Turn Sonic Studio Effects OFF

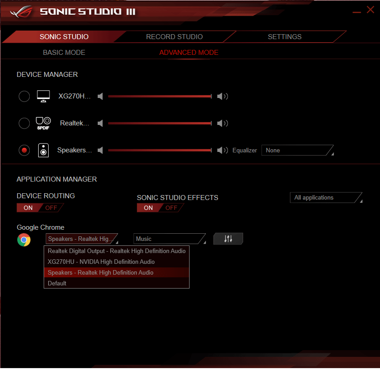[x=172, y=208]
